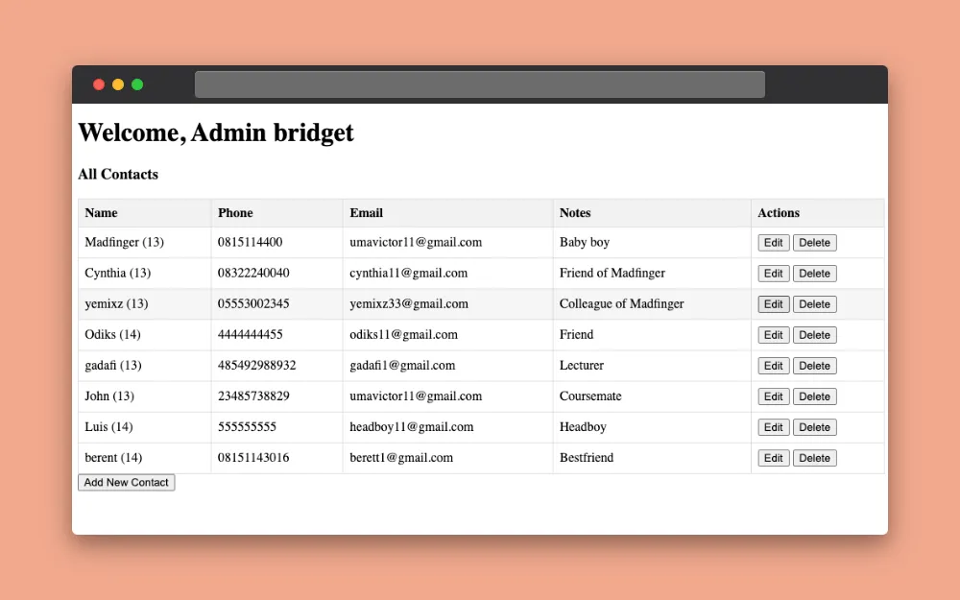The image size is (960, 600).
Task: Click the Add New Contact button
Action: (127, 483)
